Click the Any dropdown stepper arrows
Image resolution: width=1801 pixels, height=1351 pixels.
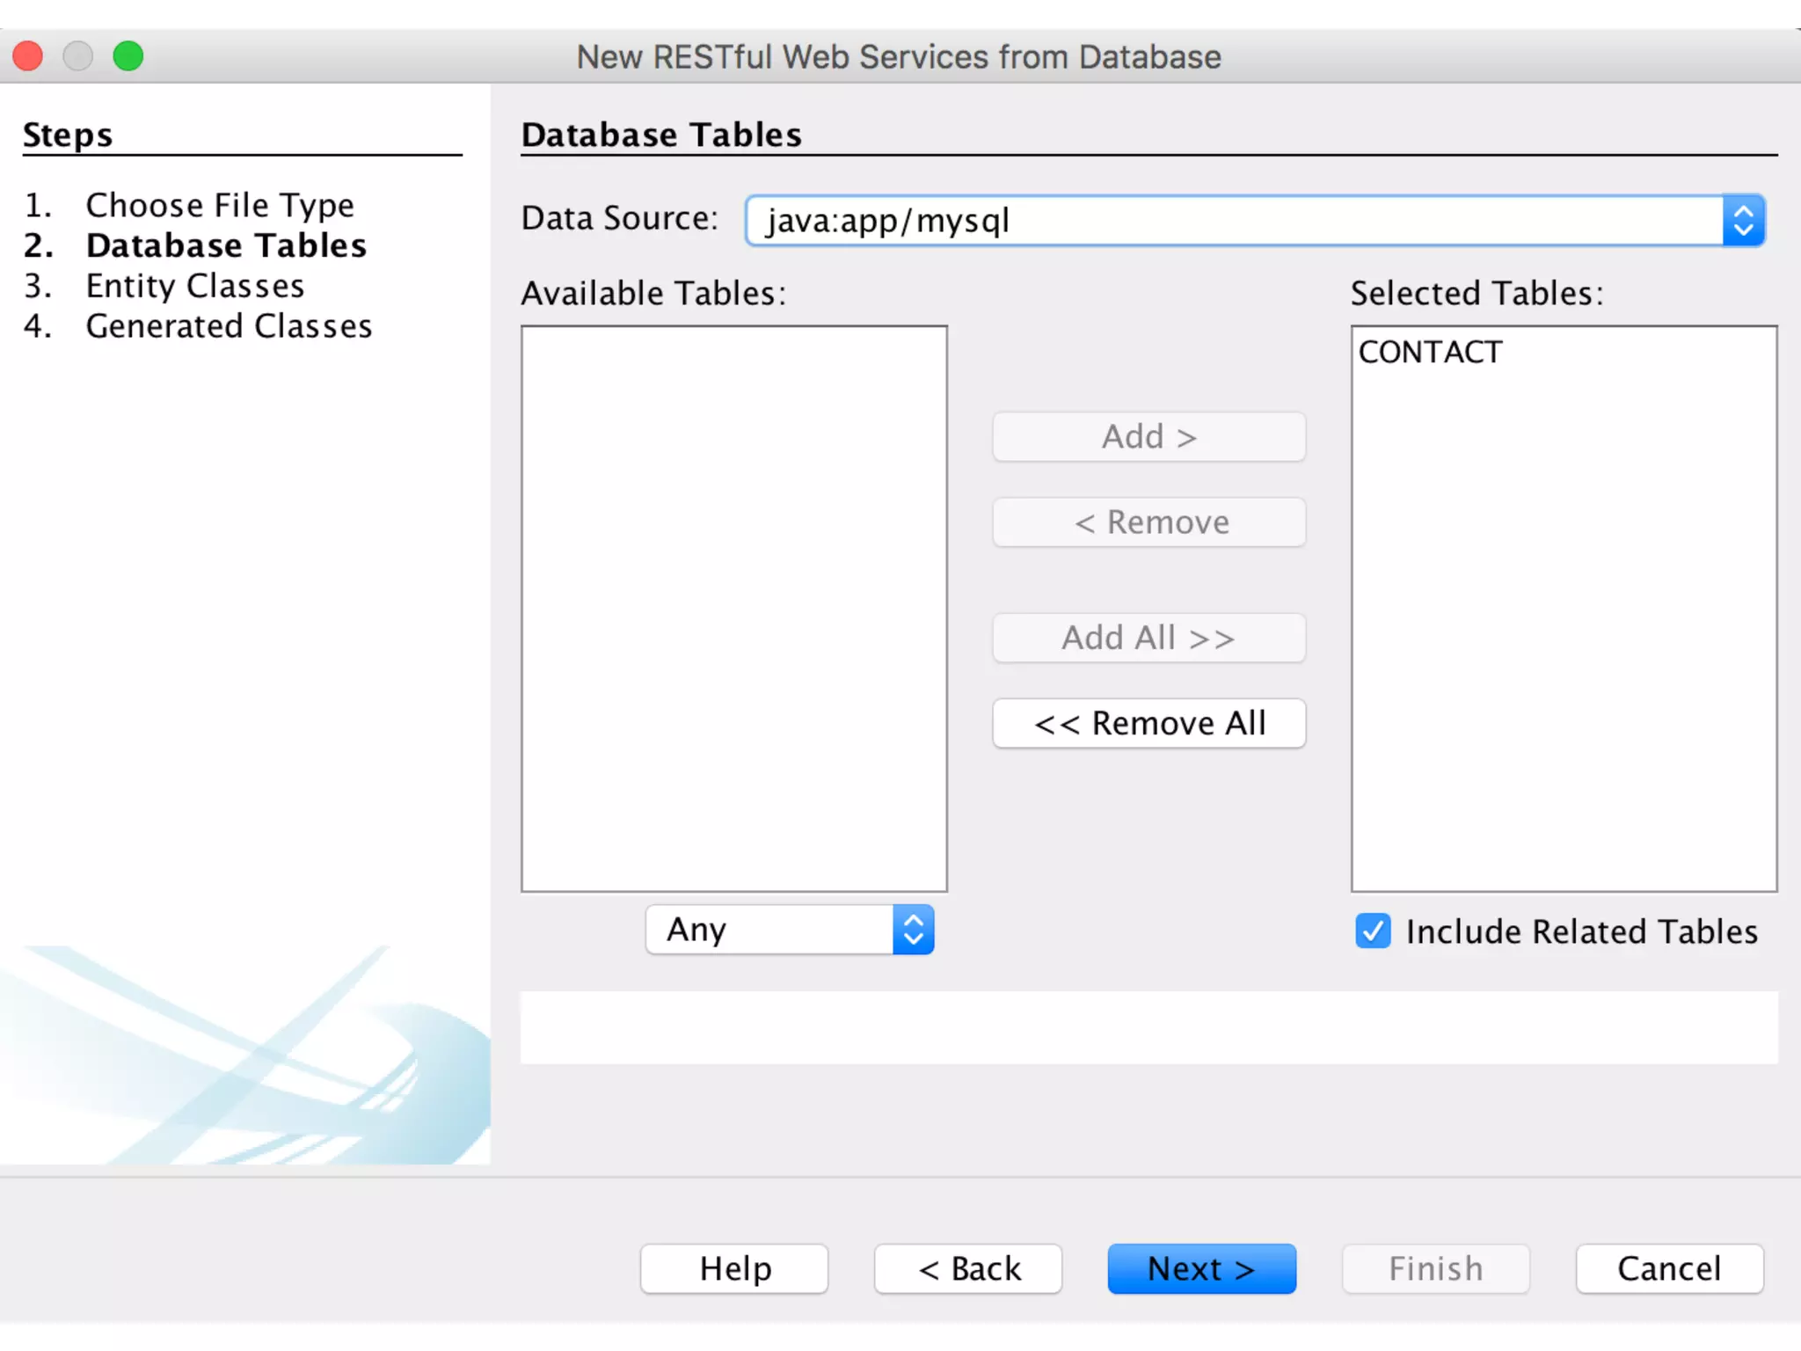[x=913, y=930]
